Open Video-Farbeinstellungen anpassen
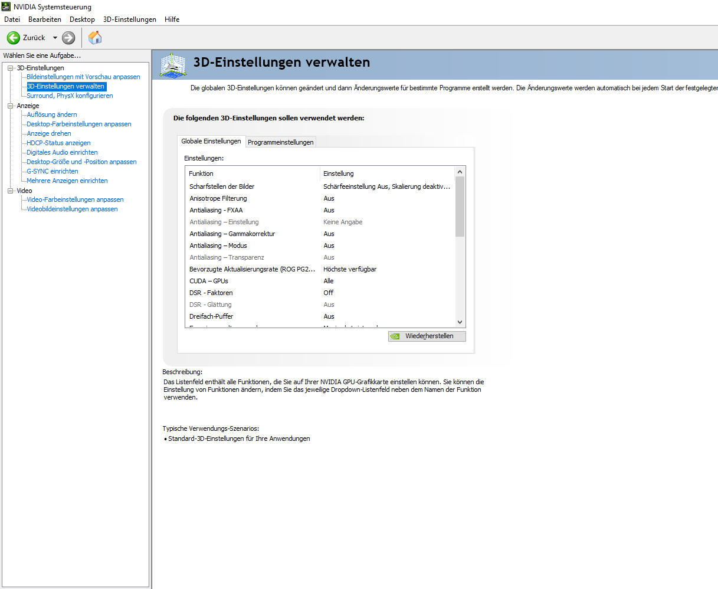This screenshot has width=718, height=589. click(75, 199)
